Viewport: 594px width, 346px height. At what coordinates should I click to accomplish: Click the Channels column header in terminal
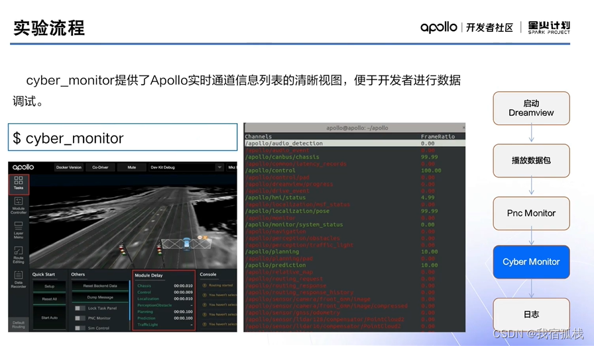(259, 136)
